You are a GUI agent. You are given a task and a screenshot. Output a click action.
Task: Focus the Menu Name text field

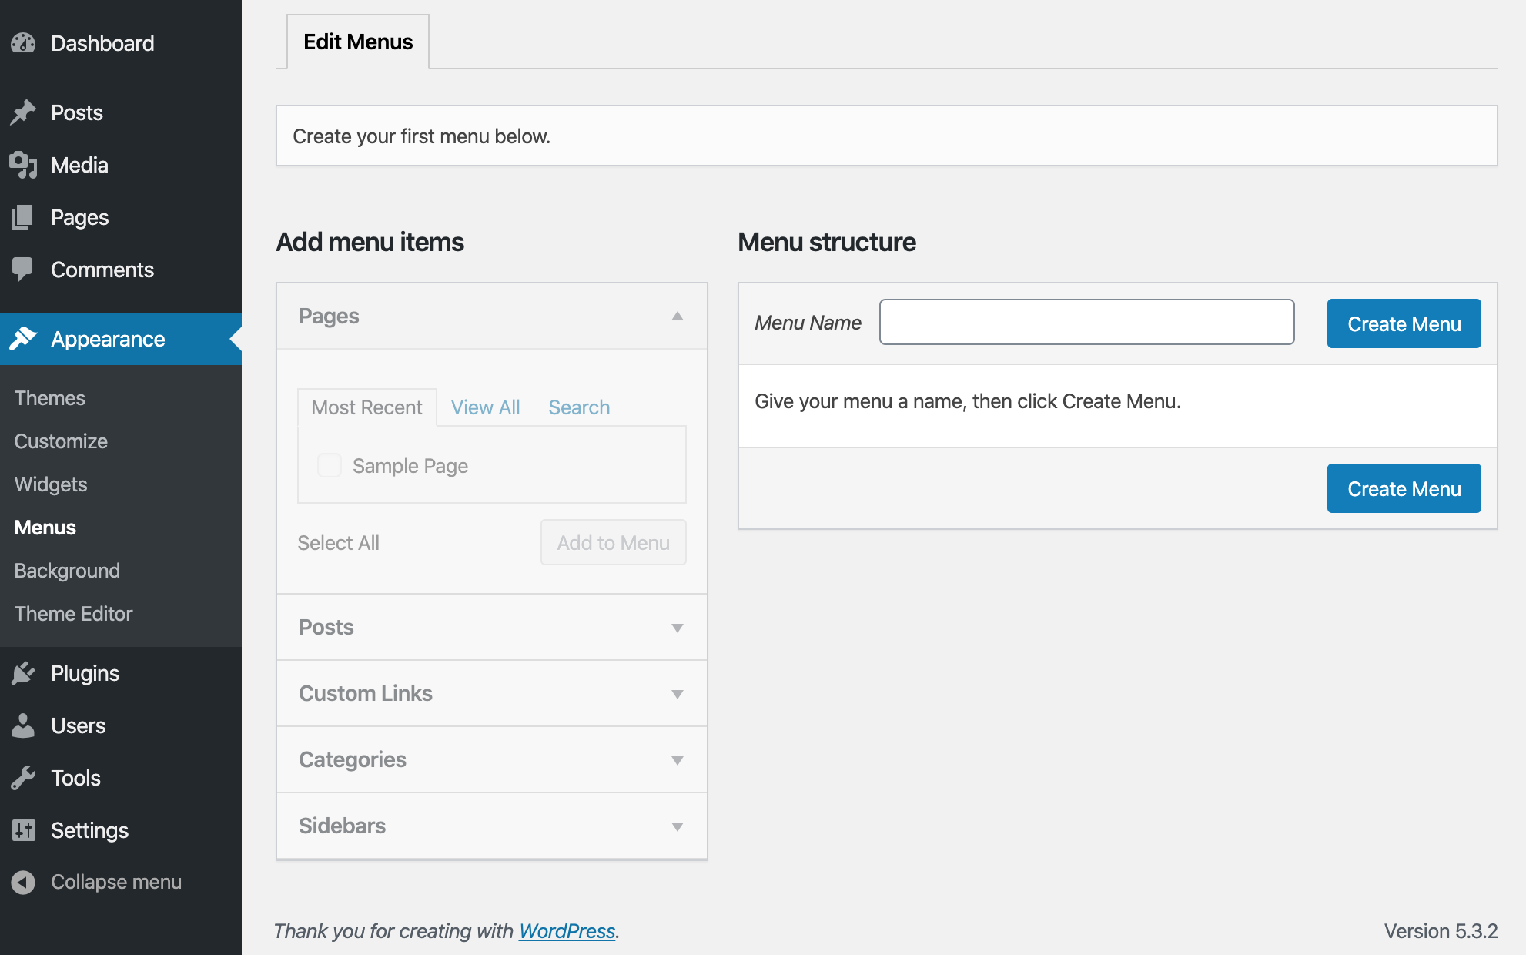(x=1086, y=322)
